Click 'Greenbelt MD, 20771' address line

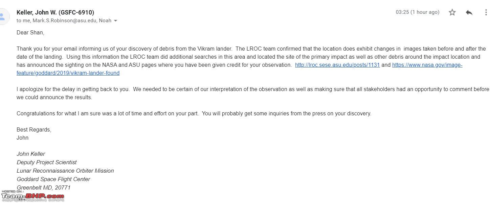coord(44,187)
